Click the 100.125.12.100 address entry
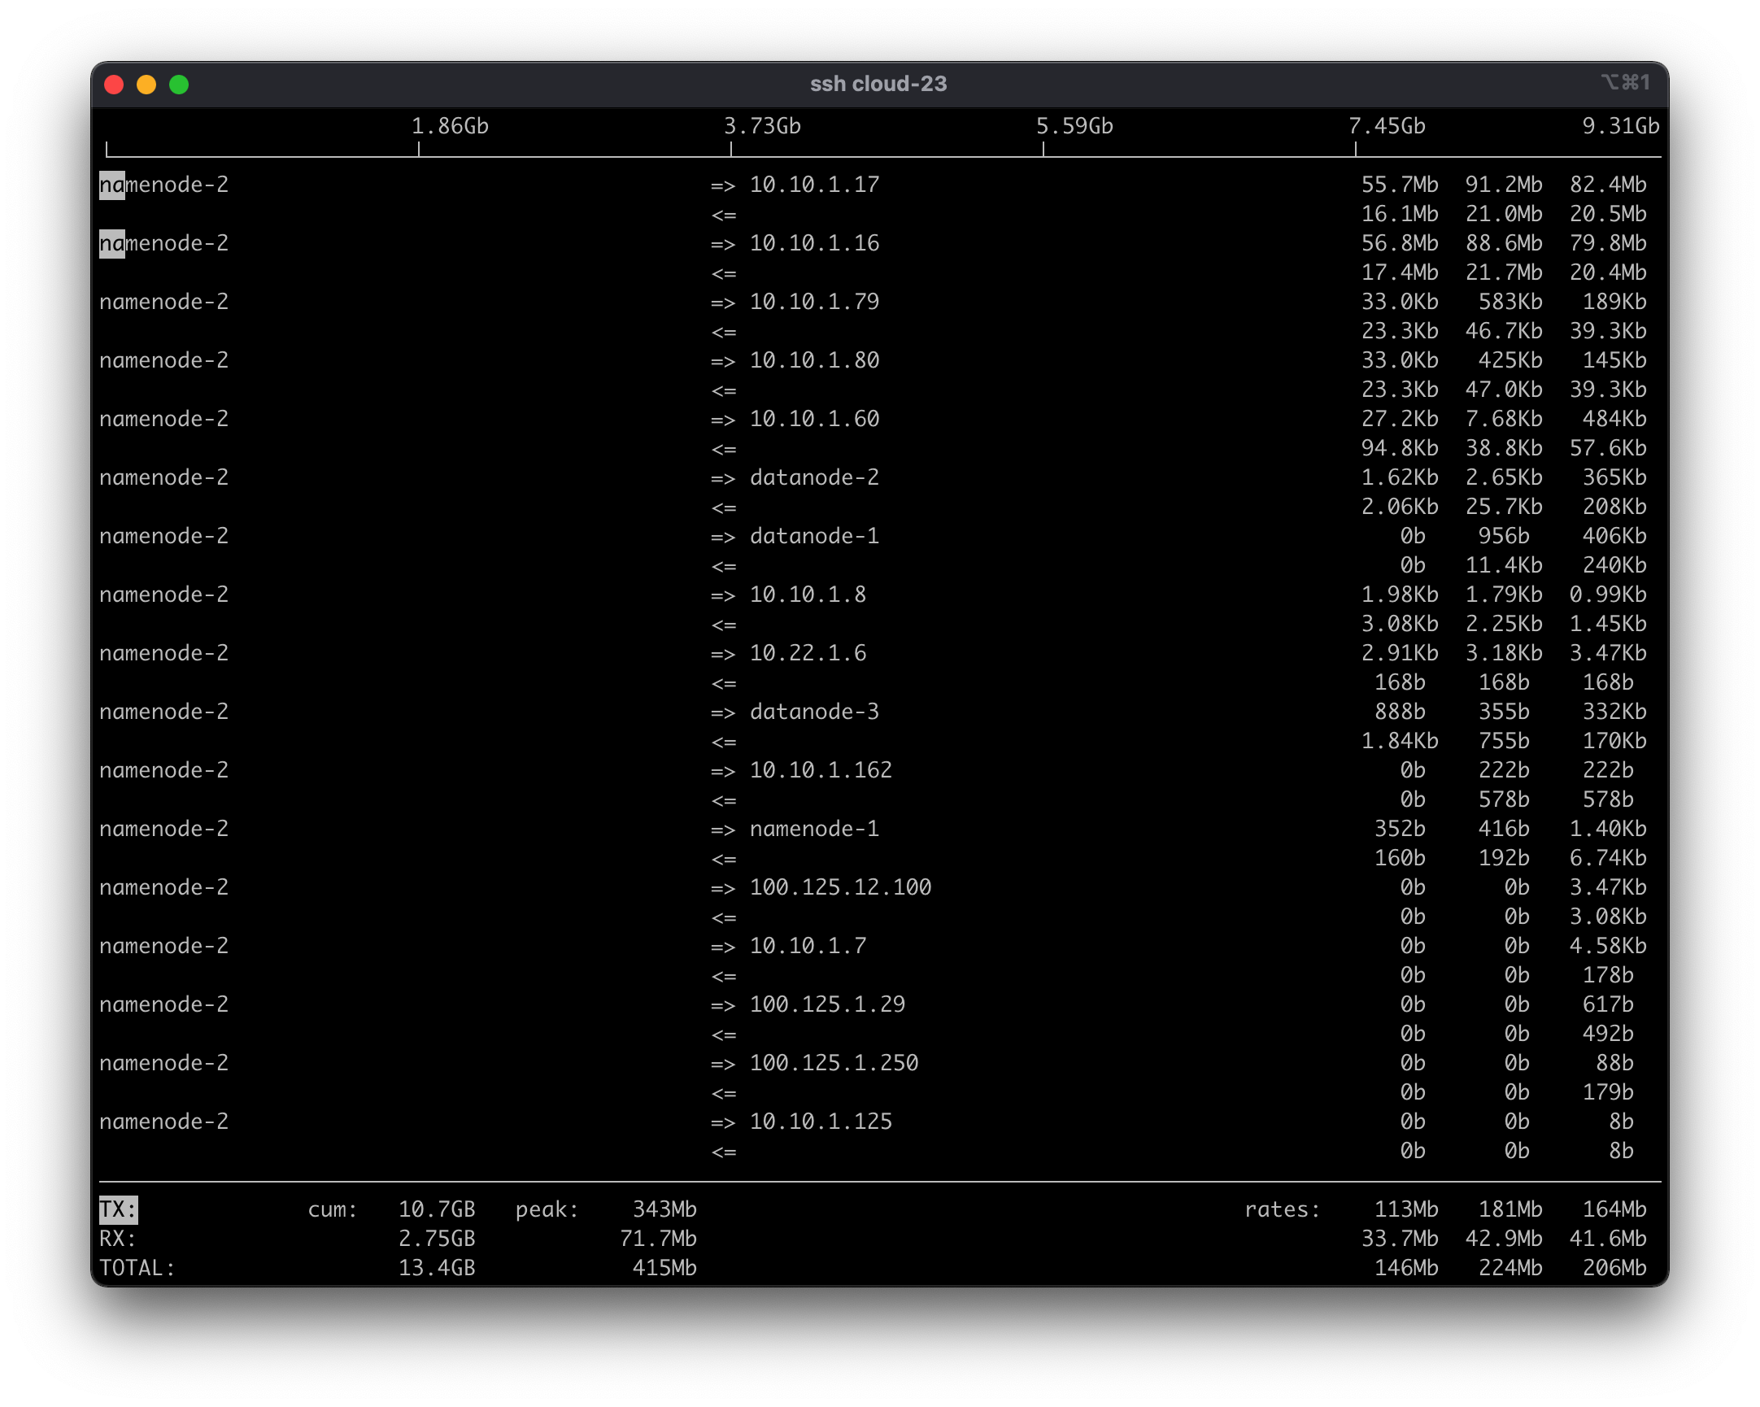Image resolution: width=1760 pixels, height=1407 pixels. [840, 887]
